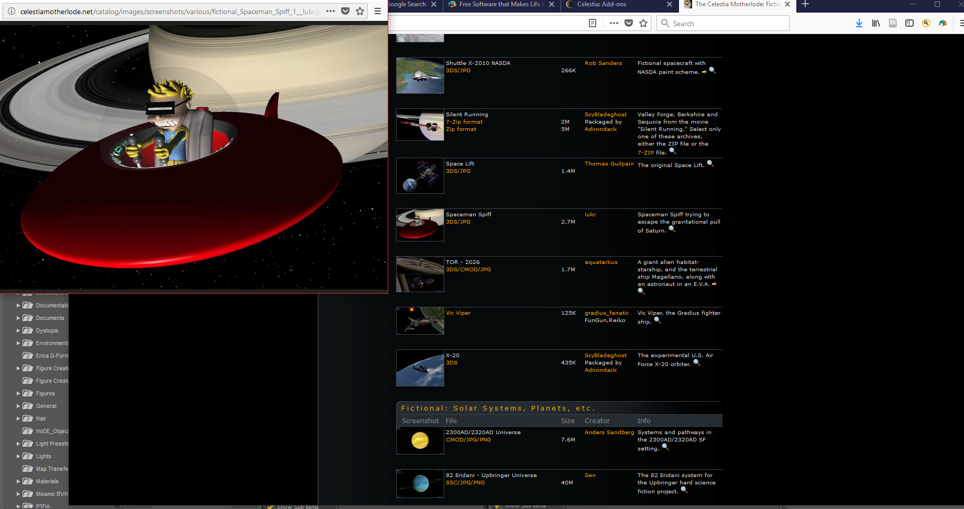
Task: Bookmark the Spaceman Spiff image page
Action: 360,11
